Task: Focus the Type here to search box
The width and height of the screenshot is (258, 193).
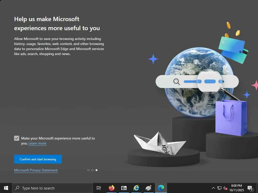Action: click(x=52, y=188)
